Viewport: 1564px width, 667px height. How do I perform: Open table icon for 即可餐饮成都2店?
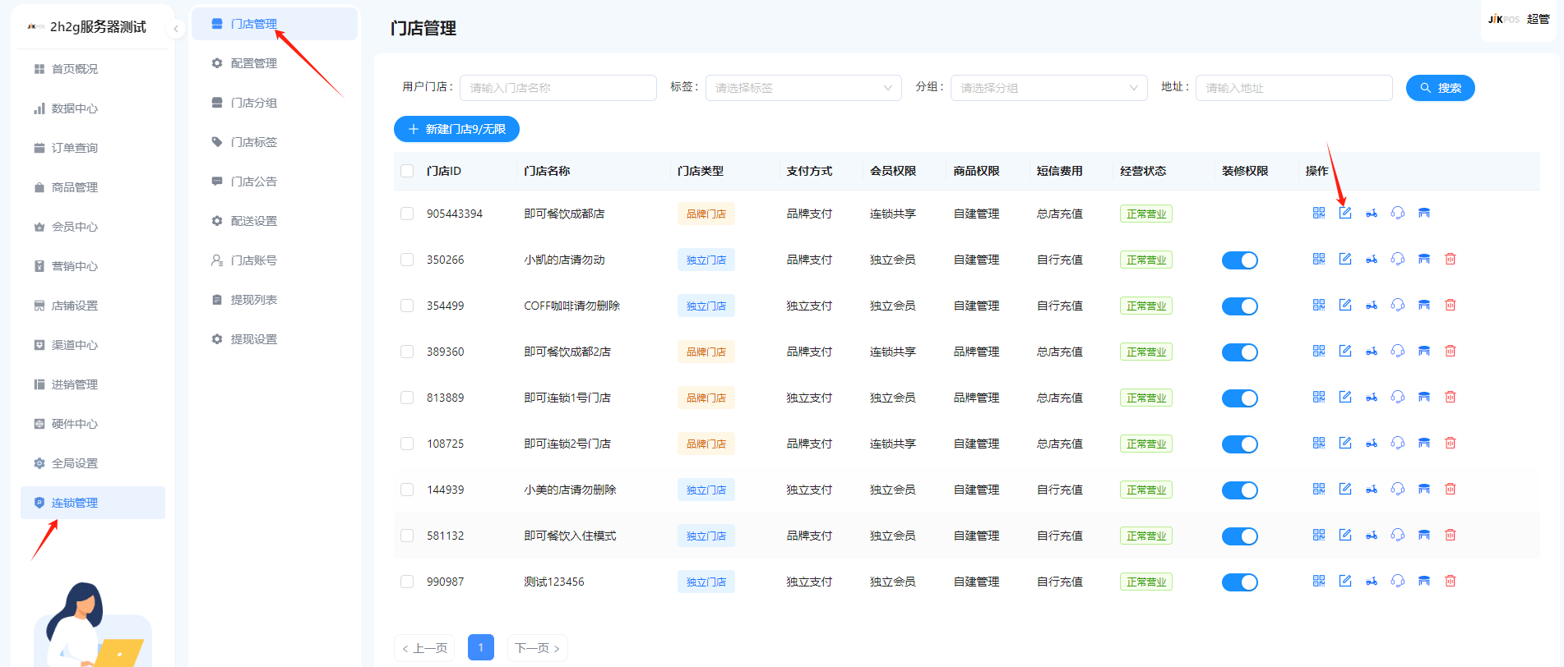1424,351
